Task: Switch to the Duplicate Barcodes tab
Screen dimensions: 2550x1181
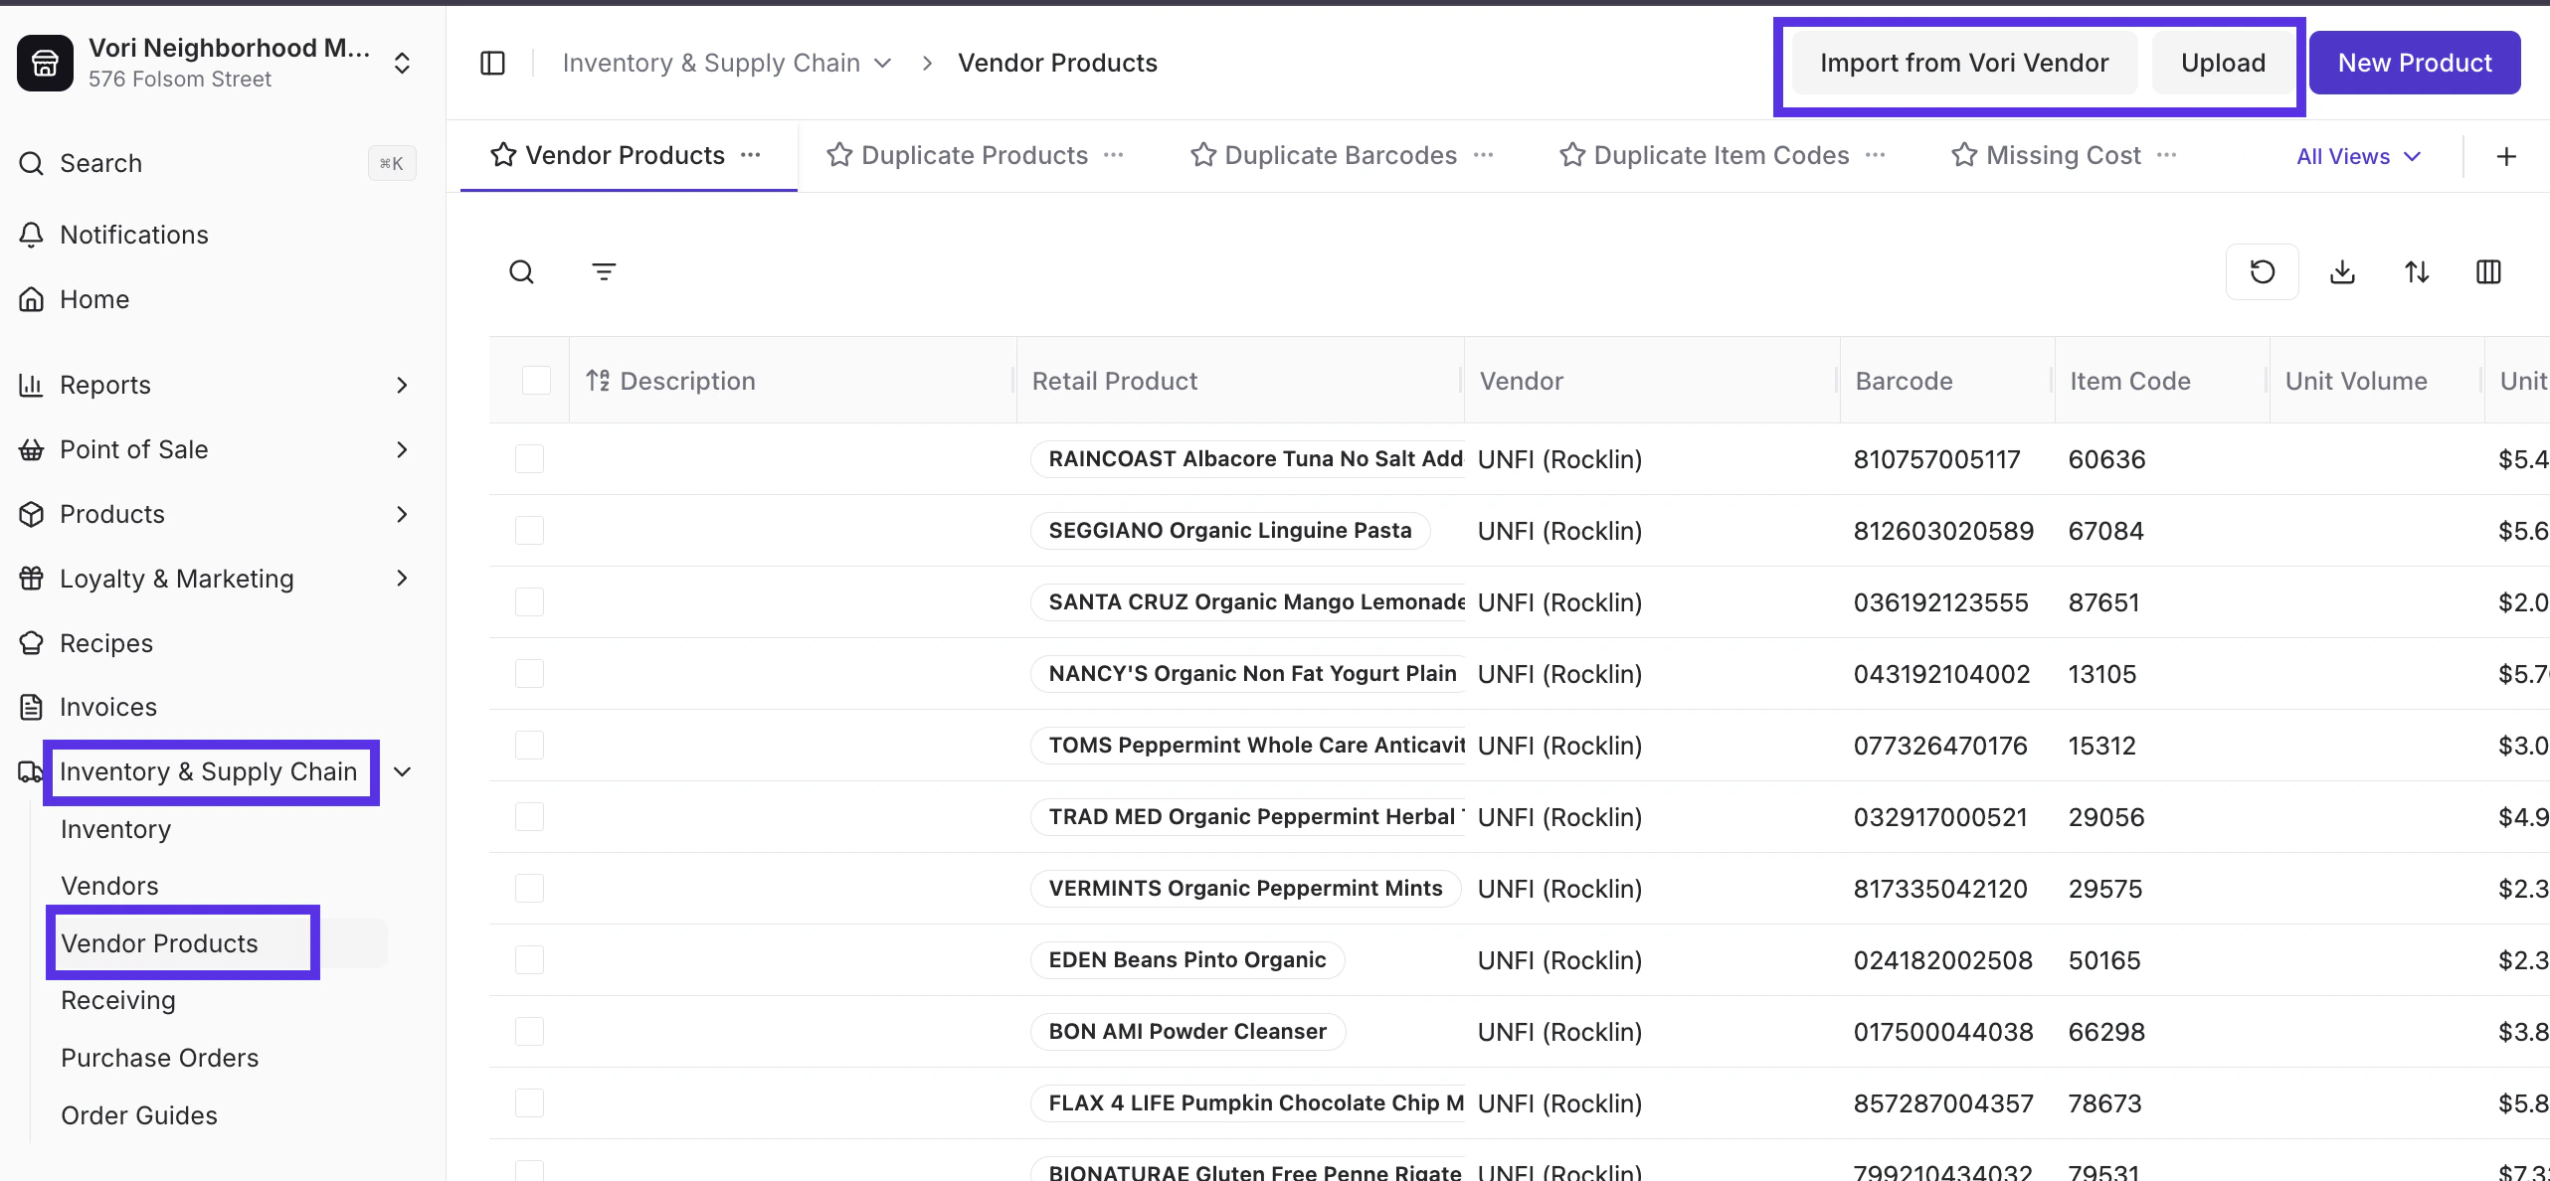Action: coord(1340,155)
